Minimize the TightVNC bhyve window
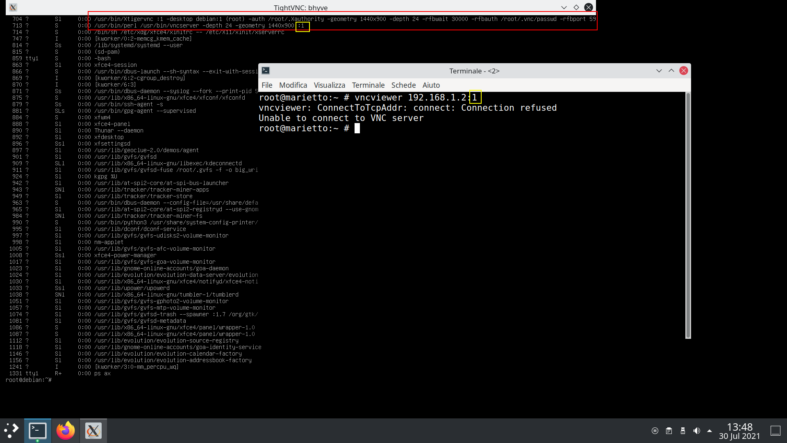The width and height of the screenshot is (787, 443). pos(564,7)
